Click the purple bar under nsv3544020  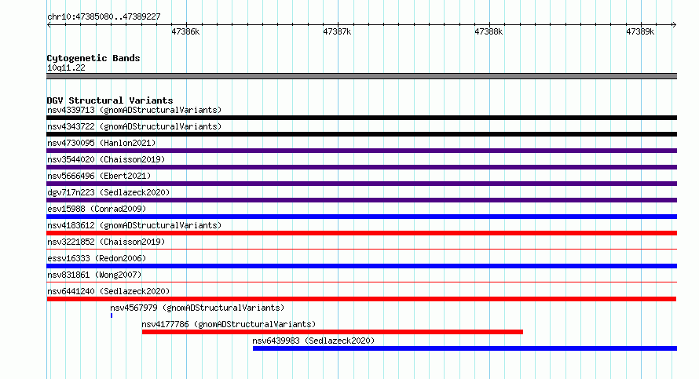pos(361,167)
